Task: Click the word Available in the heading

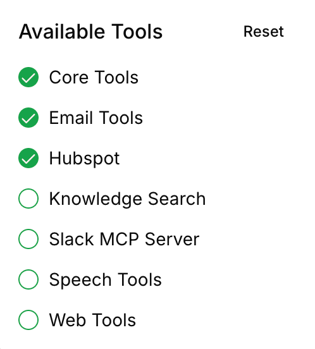Action: (62, 32)
